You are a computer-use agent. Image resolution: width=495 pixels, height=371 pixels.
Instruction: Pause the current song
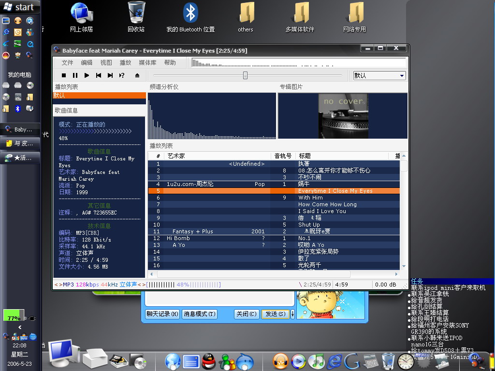[x=75, y=75]
